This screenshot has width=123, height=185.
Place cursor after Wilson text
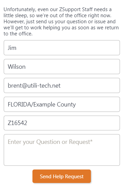(x=26, y=67)
